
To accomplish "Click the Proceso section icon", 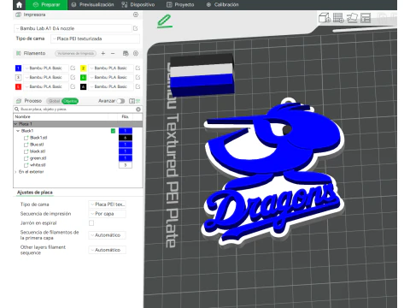I will click(x=19, y=101).
